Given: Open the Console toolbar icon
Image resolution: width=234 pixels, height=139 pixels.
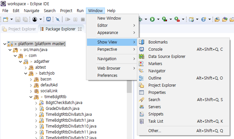Looking at the screenshot, I should (x=48, y=19).
